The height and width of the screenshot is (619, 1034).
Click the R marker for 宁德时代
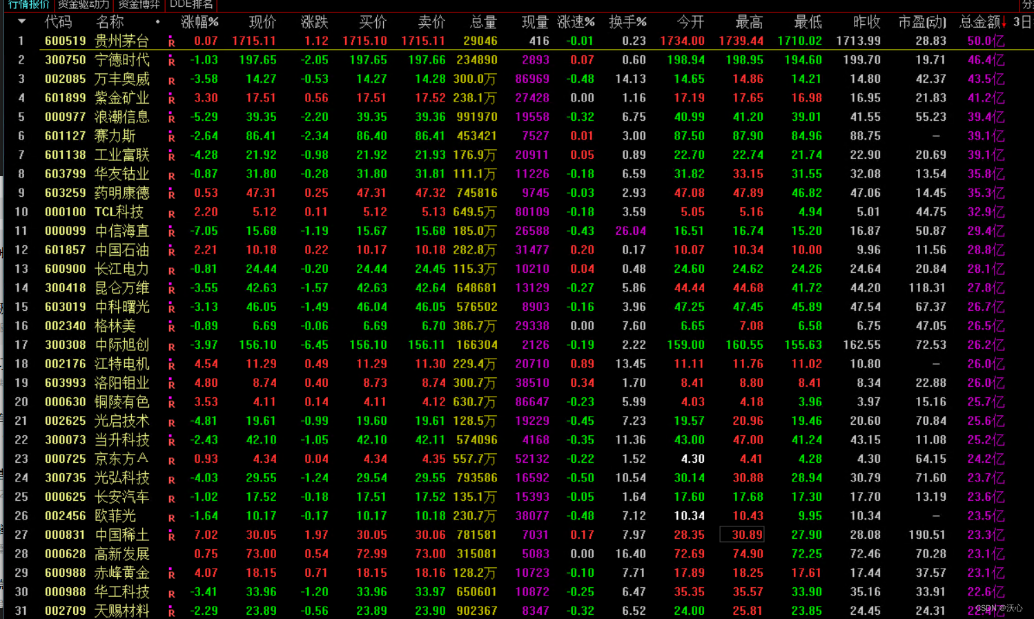(171, 61)
